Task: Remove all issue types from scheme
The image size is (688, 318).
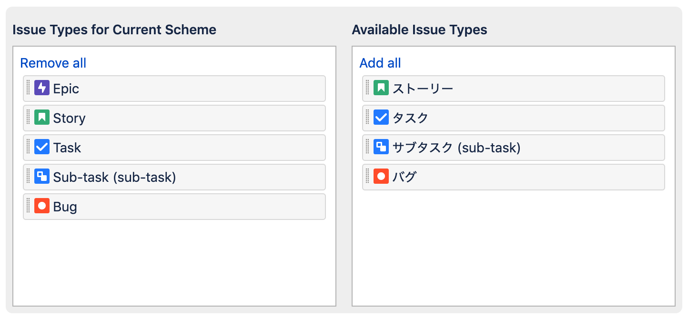Action: tap(53, 63)
